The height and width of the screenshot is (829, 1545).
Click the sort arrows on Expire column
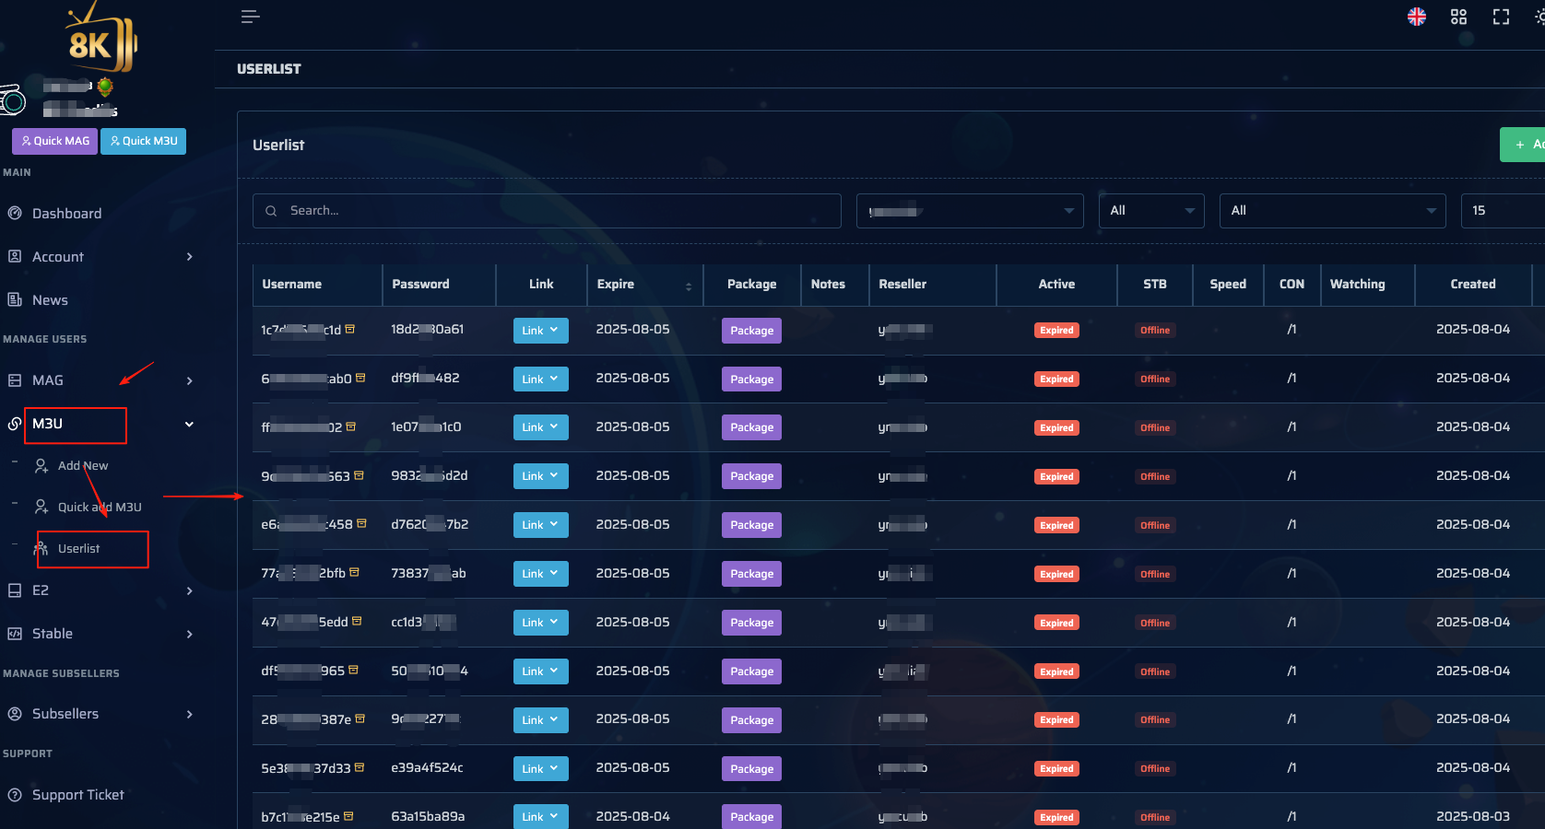pos(689,286)
